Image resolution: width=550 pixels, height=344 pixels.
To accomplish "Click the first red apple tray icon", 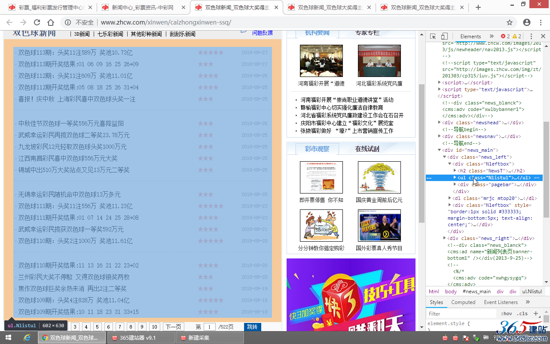I will (x=444, y=338).
